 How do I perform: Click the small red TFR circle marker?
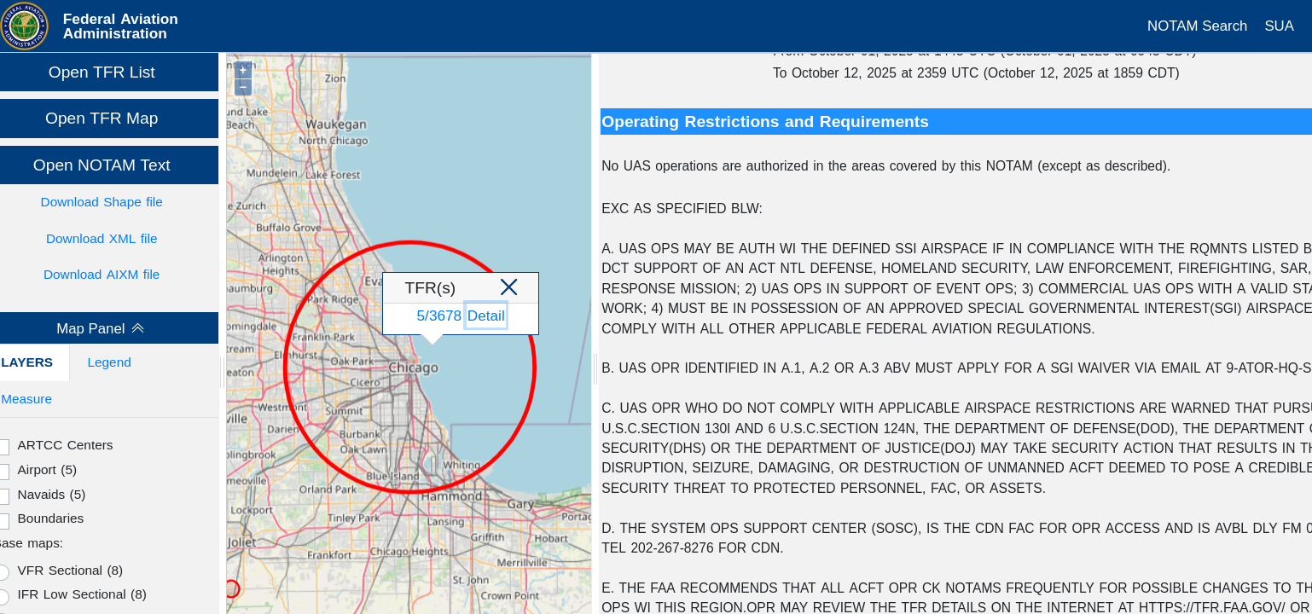click(231, 588)
